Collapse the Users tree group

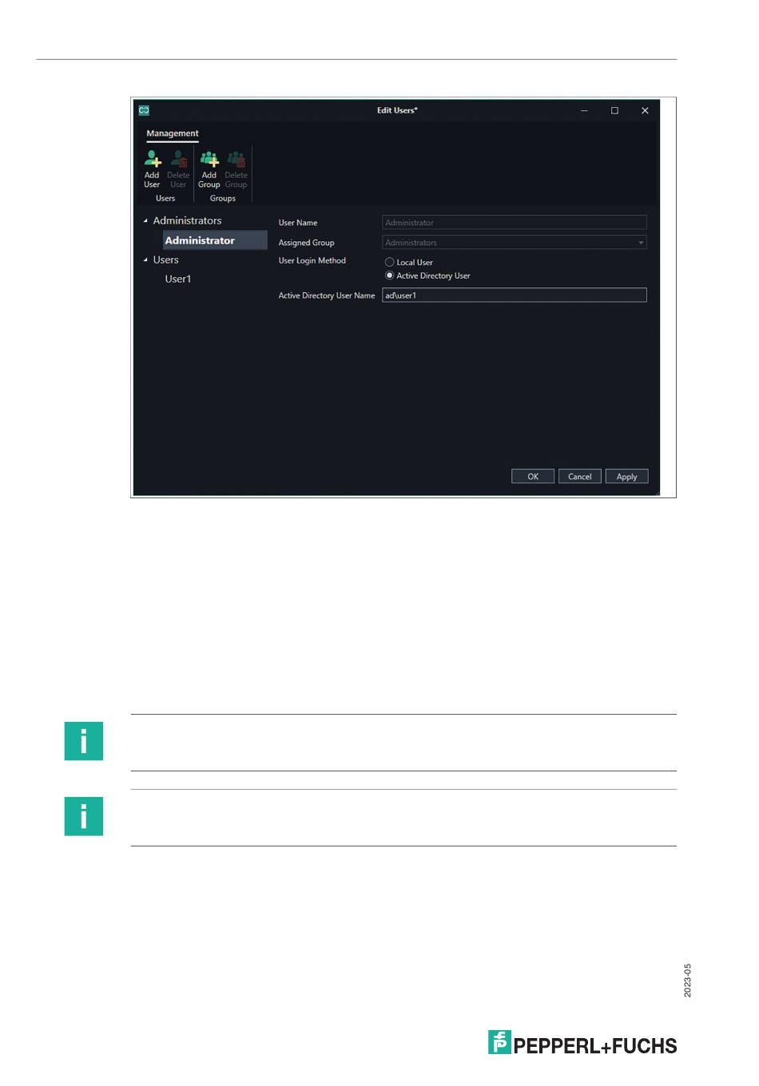point(145,260)
